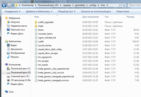This screenshot has height=97, width=141.
Task: Select the 'outfit' LTX file icon
Action: point(36,41)
